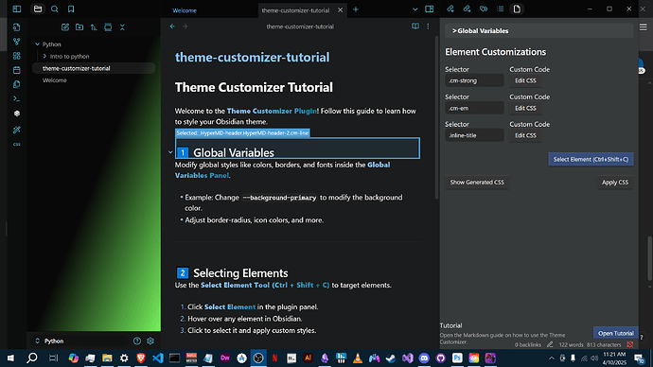This screenshot has width=653, height=367.
Task: Open the search tab icon
Action: pos(55,9)
